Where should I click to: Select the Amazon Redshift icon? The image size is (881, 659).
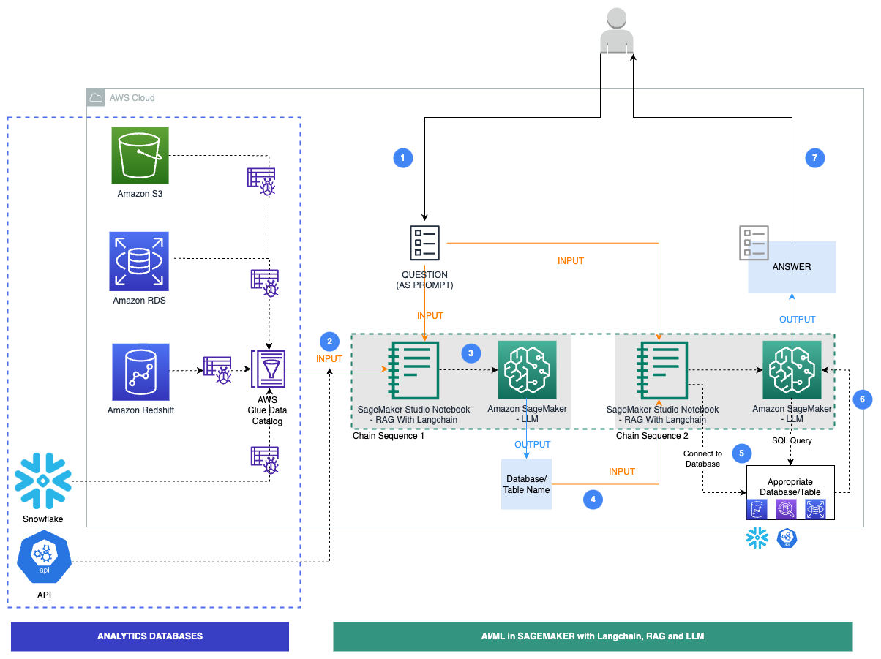point(140,372)
